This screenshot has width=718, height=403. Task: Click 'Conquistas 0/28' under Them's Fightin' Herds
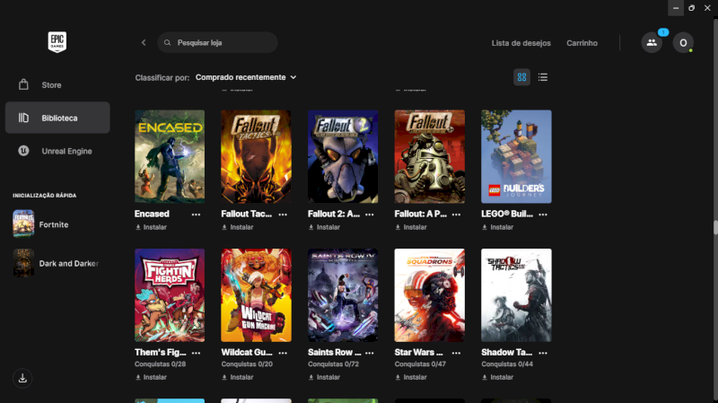coord(160,364)
